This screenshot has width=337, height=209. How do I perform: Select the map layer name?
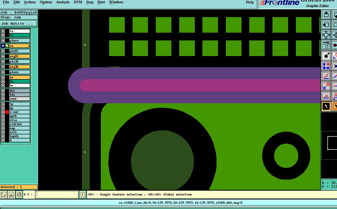point(20,128)
